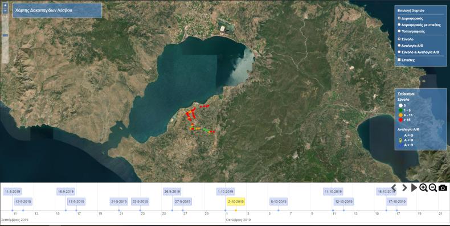Click the Α < Θ legend marker icon
The width and height of the screenshot is (450, 226).
click(400, 140)
